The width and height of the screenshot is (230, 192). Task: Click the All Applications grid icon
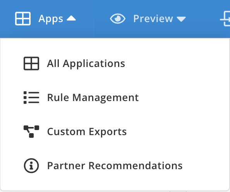[x=31, y=63]
